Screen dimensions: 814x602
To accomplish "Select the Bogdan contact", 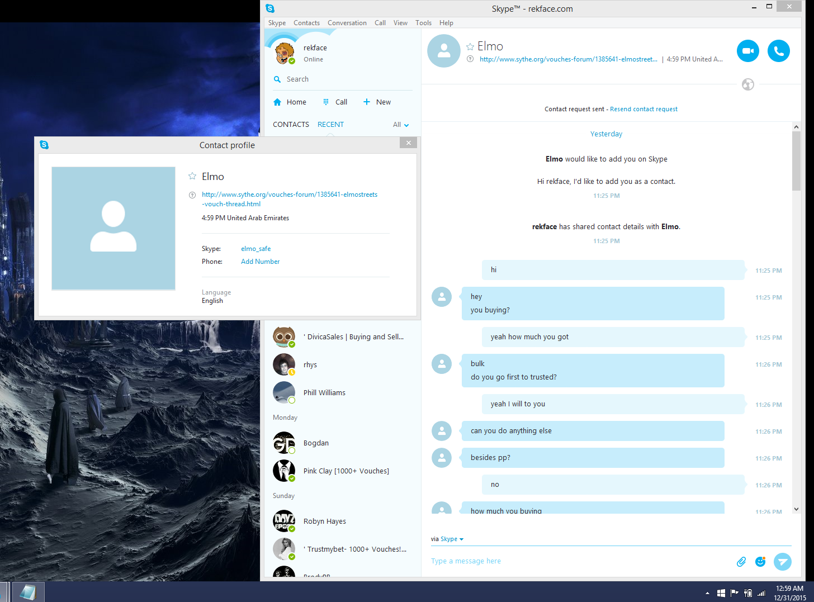I will click(x=342, y=443).
